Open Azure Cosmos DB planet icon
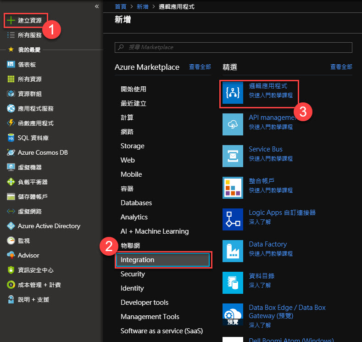Screen dimensions: 362x342 [x=11, y=152]
